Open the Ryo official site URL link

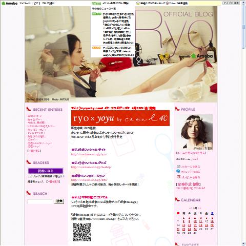pos(89,154)
